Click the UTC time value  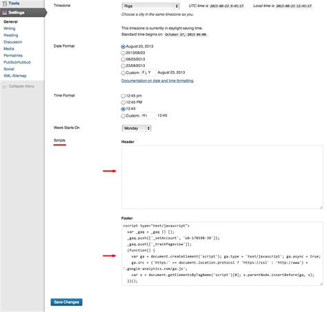click(x=227, y=6)
